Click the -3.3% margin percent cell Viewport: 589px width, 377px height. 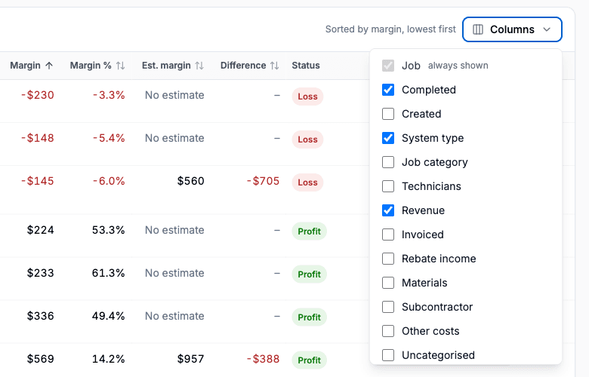[x=109, y=95]
